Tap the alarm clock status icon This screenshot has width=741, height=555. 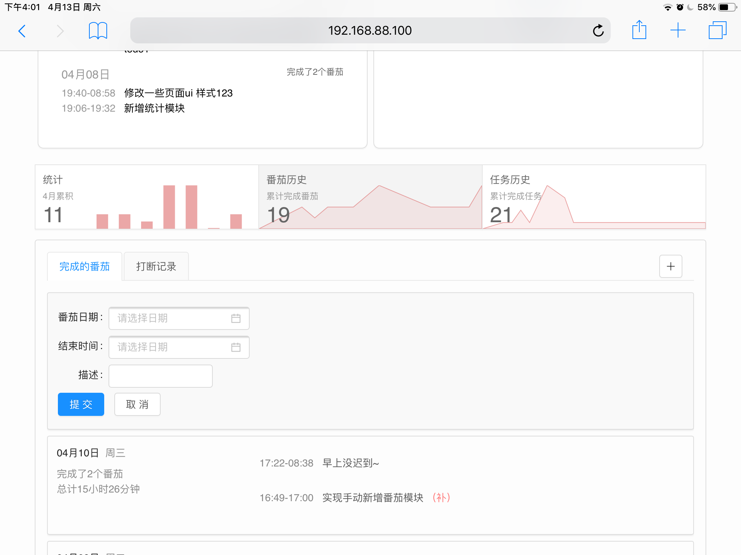coord(680,7)
